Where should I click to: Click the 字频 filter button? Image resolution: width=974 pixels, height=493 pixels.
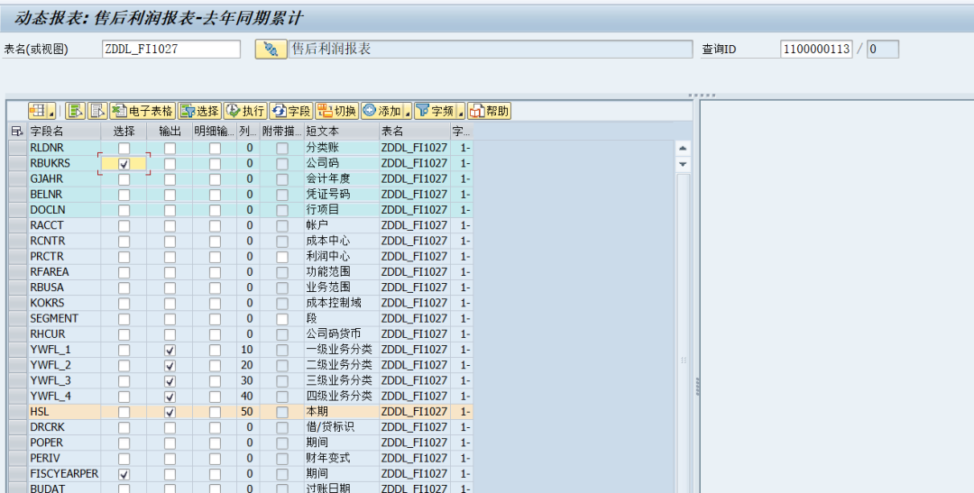click(436, 111)
